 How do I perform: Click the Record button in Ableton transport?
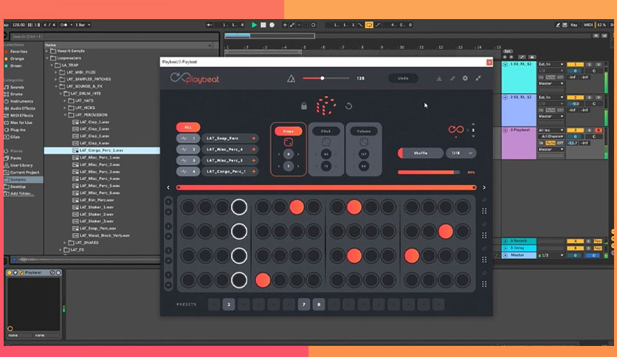(x=272, y=25)
